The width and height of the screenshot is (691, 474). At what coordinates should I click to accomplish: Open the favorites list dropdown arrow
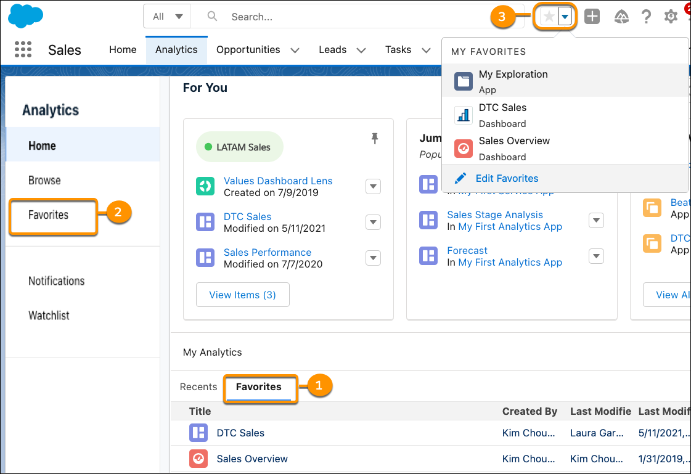[565, 17]
